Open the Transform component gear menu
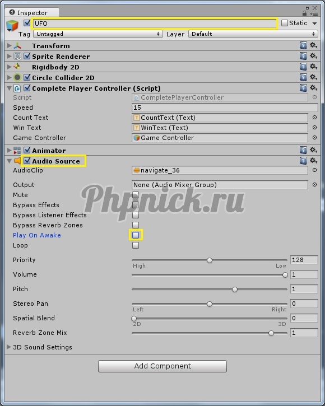Image resolution: width=325 pixels, height=406 pixels. (x=314, y=45)
